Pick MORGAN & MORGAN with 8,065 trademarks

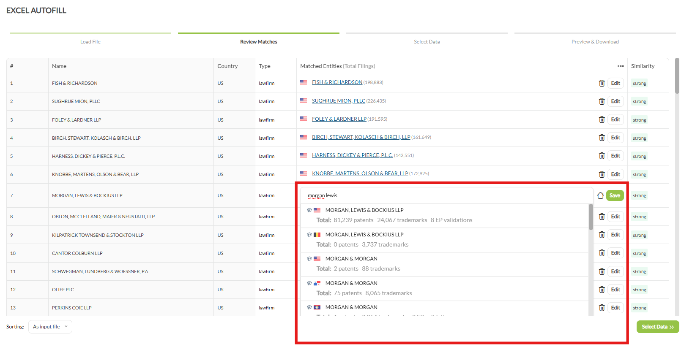pos(445,288)
